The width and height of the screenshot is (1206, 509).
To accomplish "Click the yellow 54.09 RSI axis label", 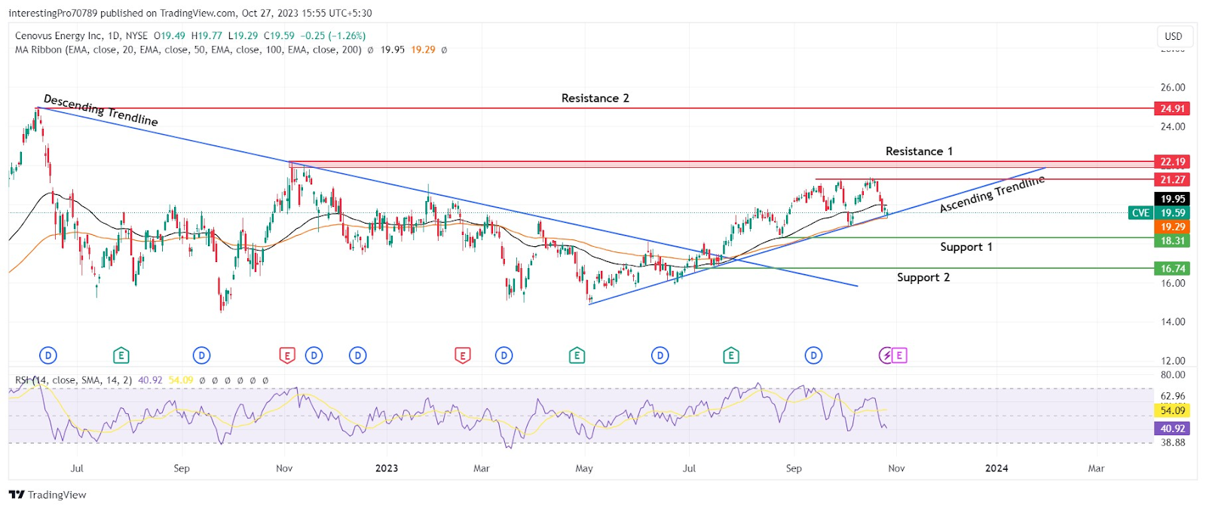I will point(1172,410).
